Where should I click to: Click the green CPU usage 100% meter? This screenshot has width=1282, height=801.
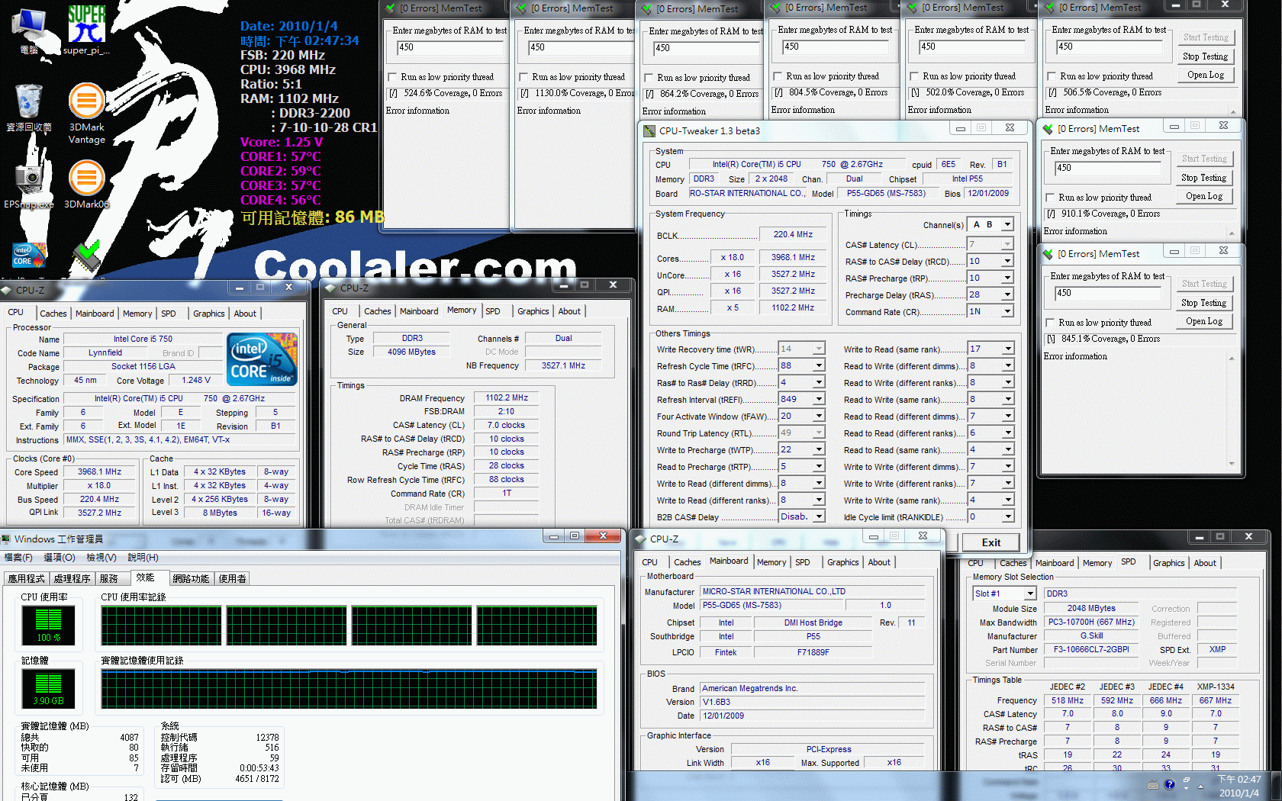(48, 626)
